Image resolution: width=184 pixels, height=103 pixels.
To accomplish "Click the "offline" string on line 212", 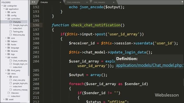I will click(117, 102).
